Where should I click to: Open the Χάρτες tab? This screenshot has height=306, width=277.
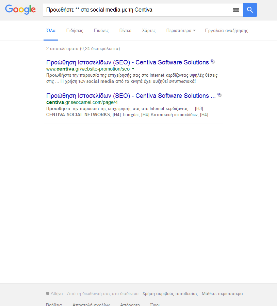(149, 31)
